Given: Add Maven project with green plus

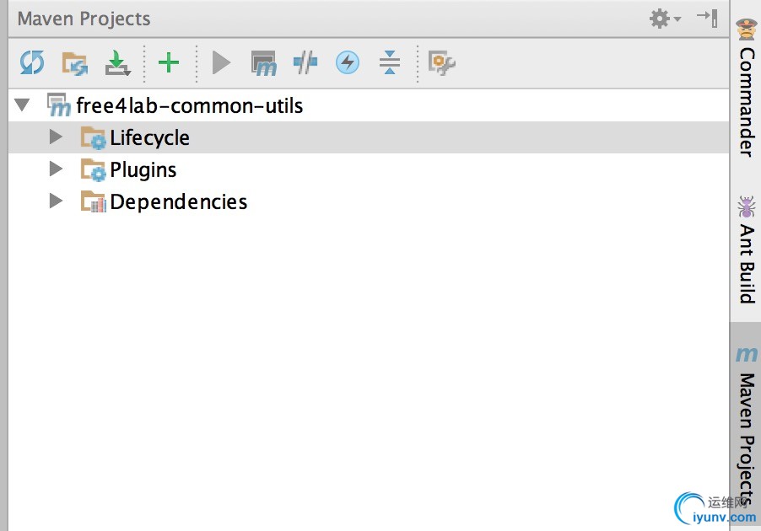Looking at the screenshot, I should point(169,62).
